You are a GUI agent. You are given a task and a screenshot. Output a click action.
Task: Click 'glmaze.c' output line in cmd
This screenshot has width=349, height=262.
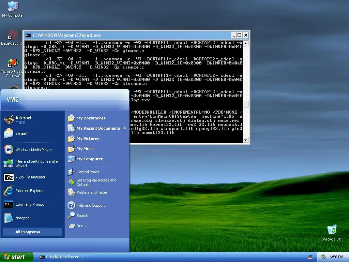35,55
